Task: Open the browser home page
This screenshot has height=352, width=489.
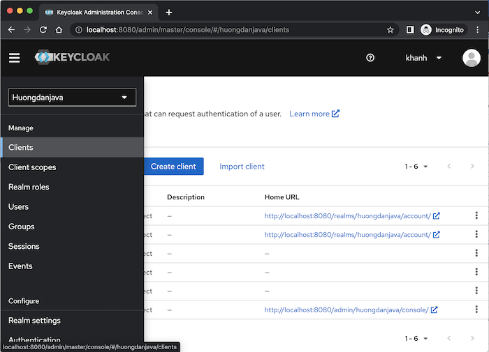Action: click(59, 30)
